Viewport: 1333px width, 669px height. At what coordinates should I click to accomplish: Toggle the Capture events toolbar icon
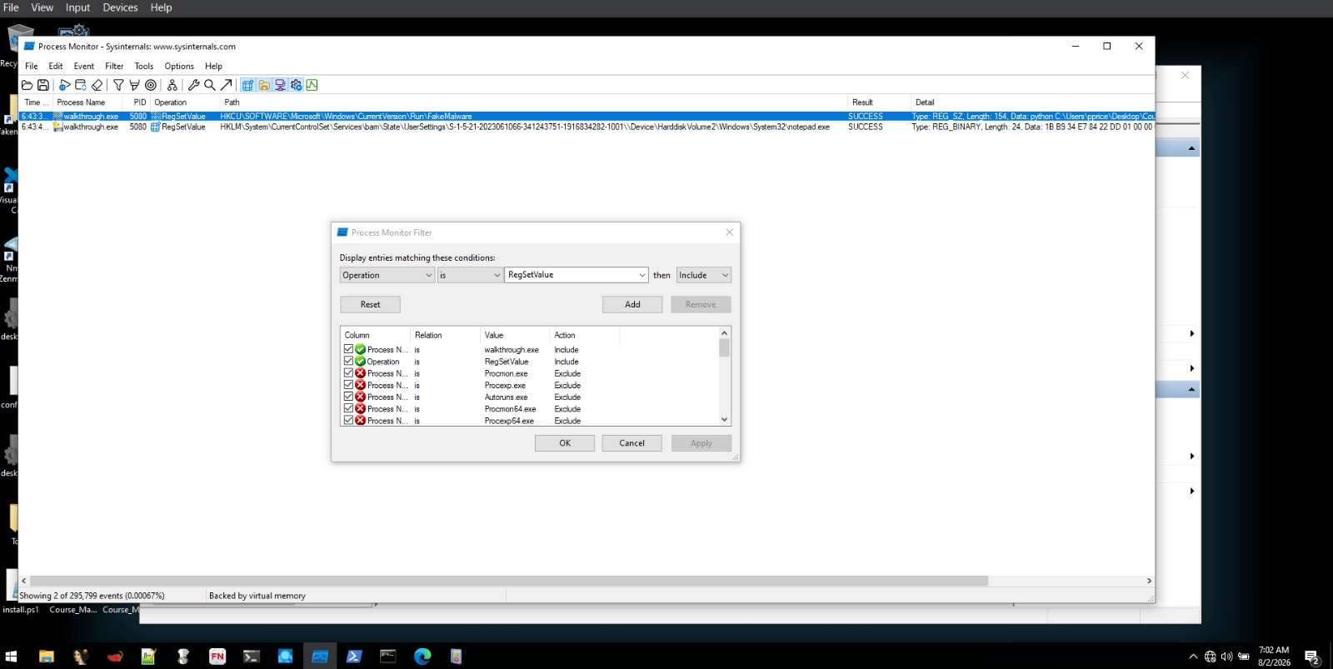pyautogui.click(x=64, y=85)
